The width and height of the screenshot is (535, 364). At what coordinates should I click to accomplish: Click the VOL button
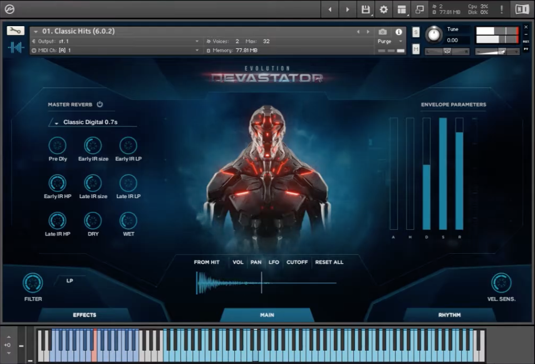click(x=238, y=262)
